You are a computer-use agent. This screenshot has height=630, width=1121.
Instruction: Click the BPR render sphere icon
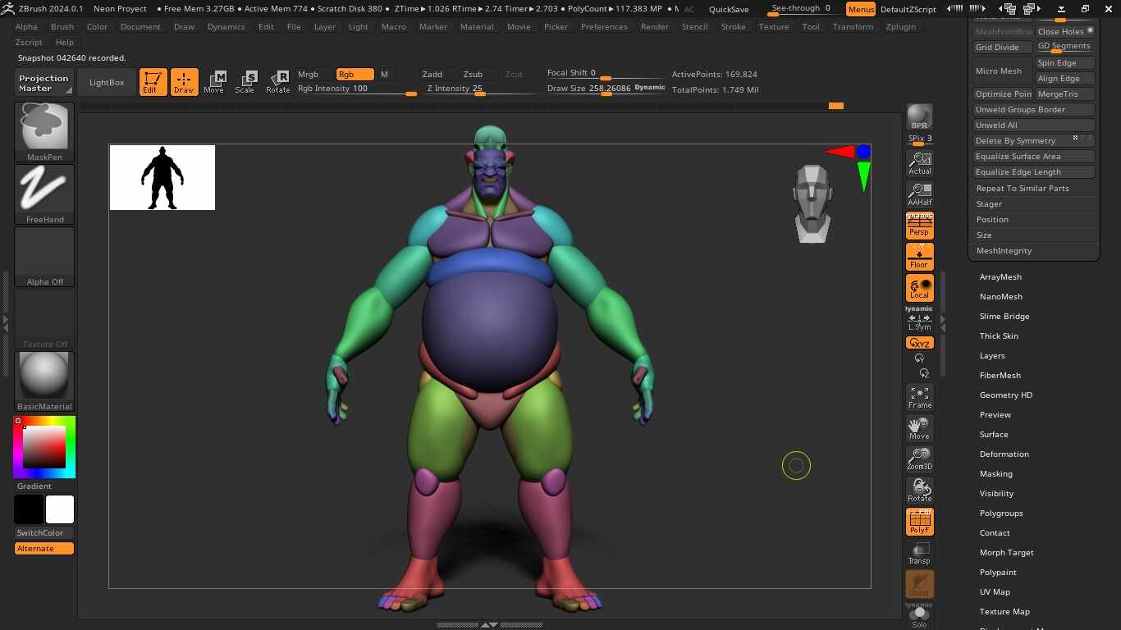point(919,116)
